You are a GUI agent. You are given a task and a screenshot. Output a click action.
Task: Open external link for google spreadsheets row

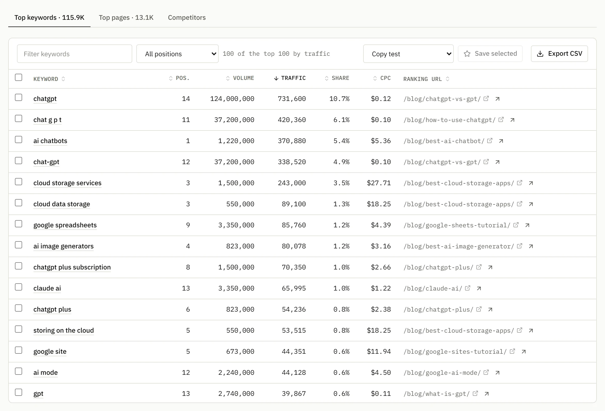516,225
